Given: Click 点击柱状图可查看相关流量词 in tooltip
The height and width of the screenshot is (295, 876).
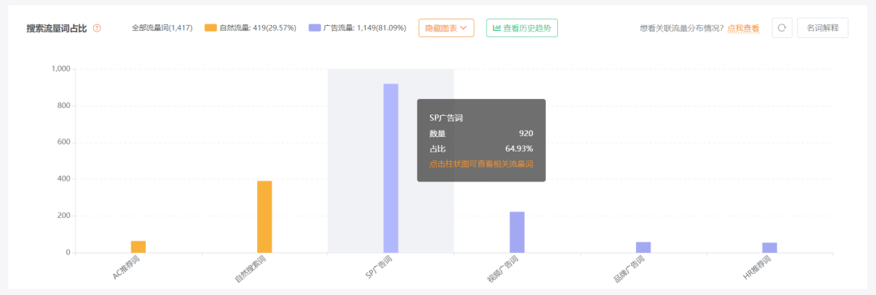Looking at the screenshot, I should click(481, 165).
